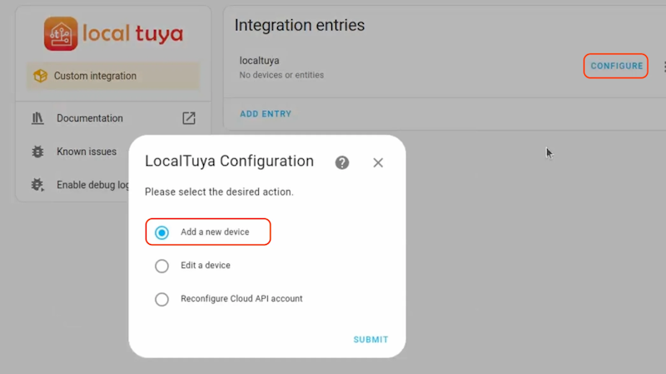
Task: Choose the Edit a device radio button
Action: (162, 266)
